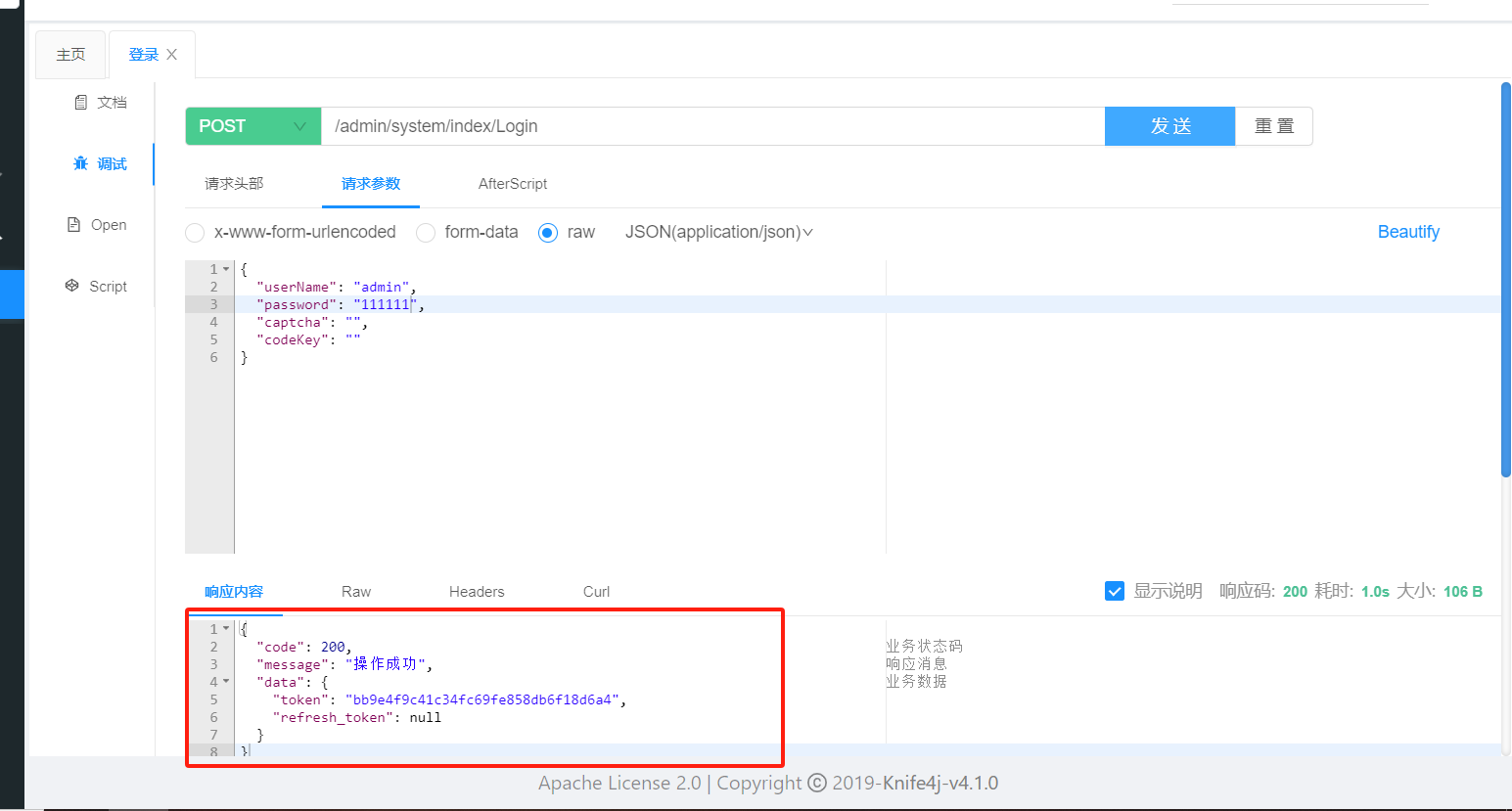Click the "captcha" line in request body
Image resolution: width=1512 pixels, height=811 pixels.
312,322
